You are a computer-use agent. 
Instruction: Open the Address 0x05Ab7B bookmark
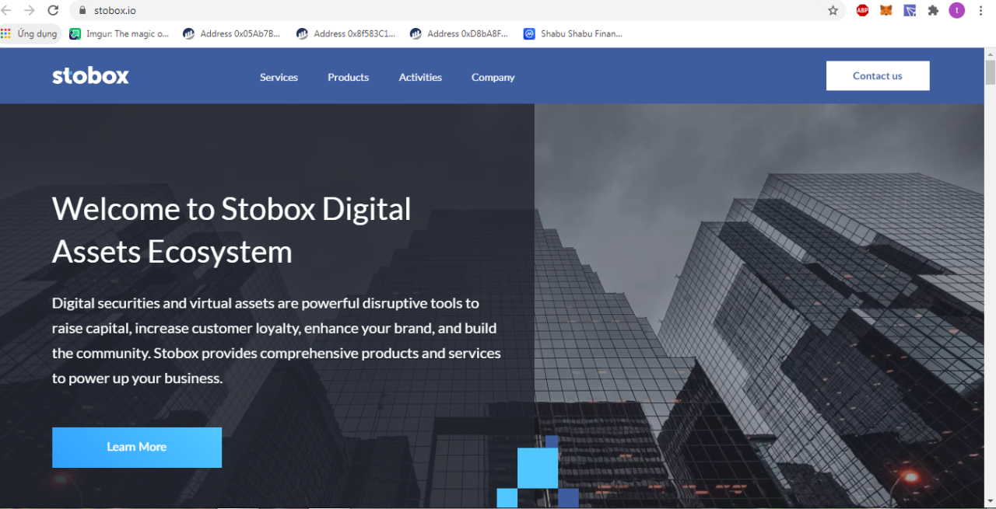point(231,33)
